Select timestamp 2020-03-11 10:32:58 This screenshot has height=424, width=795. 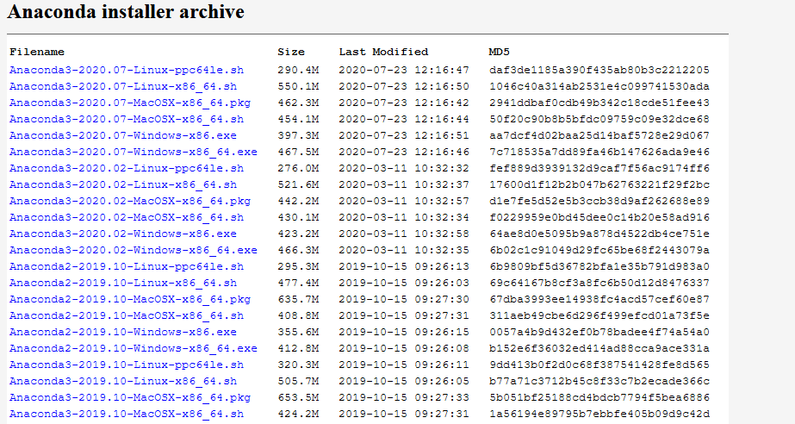coord(404,234)
